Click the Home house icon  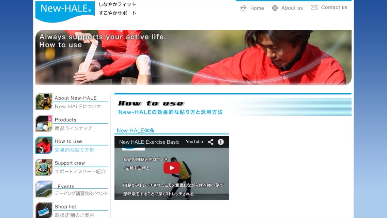coord(243,8)
